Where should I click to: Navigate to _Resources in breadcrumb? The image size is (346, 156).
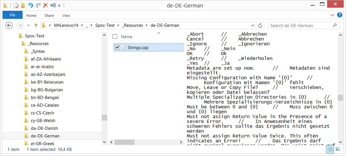pos(133,25)
